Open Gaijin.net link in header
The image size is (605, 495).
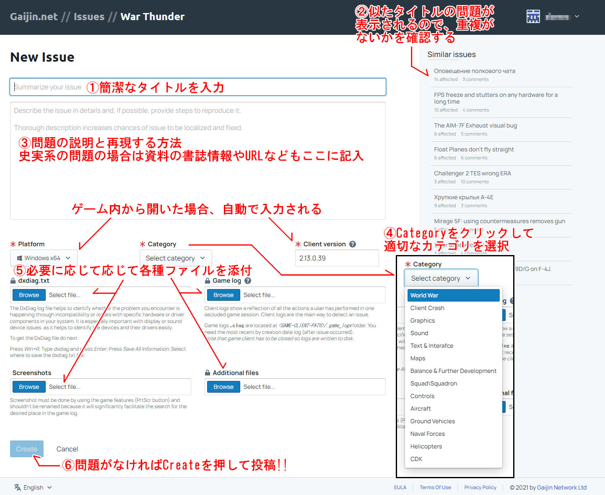click(x=34, y=17)
